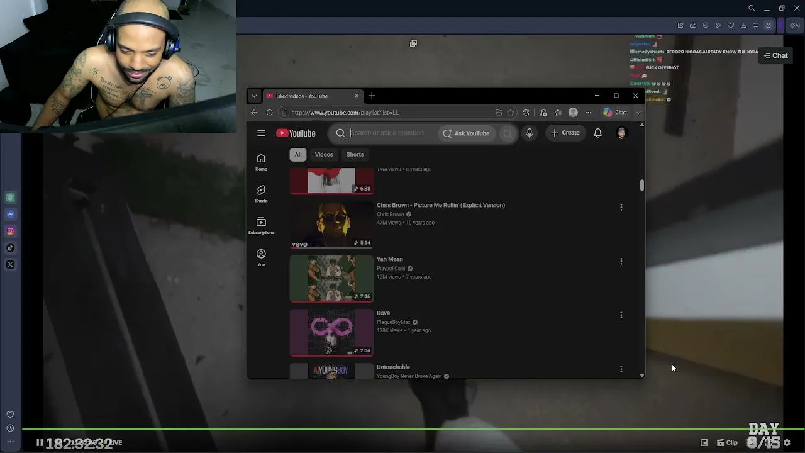Screen dimensions: 805x453
Task: Open the X icon in the left sidebar
Action: tap(10, 264)
